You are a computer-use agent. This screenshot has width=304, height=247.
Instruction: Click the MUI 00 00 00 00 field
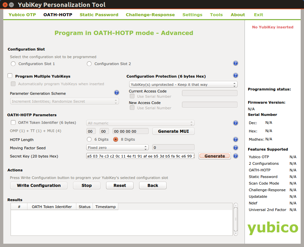point(131,131)
